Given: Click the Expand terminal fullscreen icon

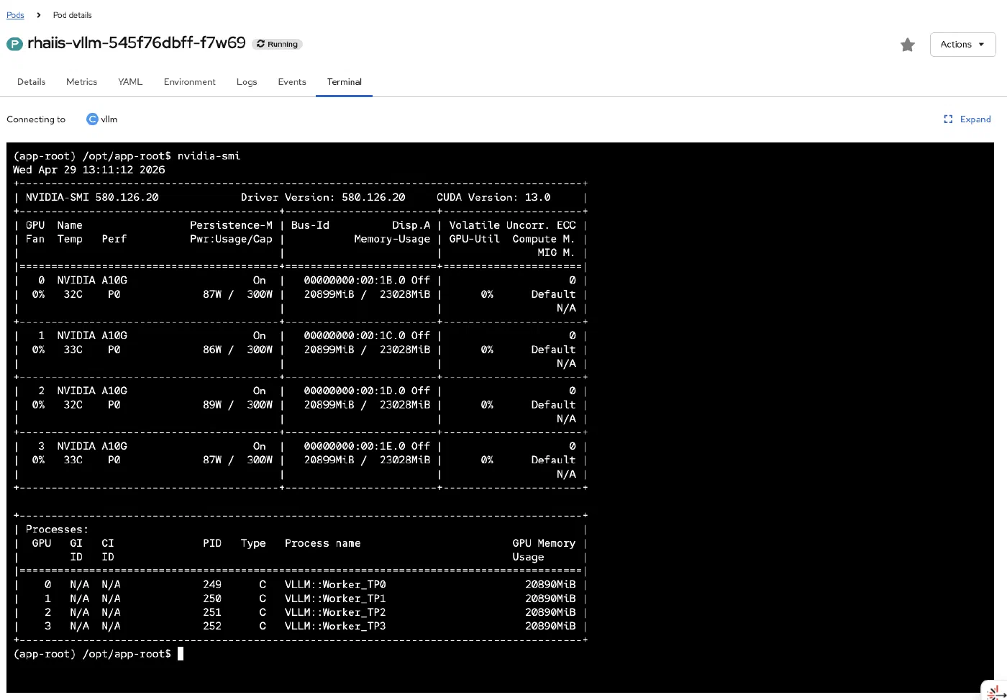Looking at the screenshot, I should click(x=948, y=119).
